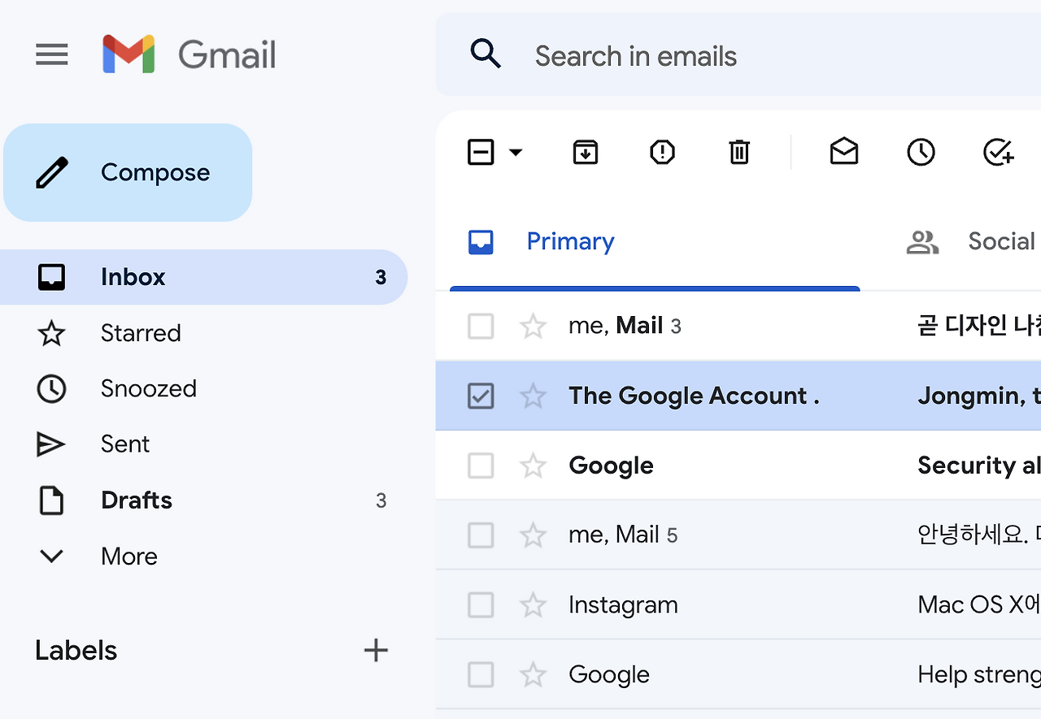Star the Instagram email
This screenshot has width=1041, height=719.
pyautogui.click(x=533, y=605)
